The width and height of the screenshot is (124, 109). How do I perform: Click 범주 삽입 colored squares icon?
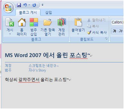(x=34, y=22)
